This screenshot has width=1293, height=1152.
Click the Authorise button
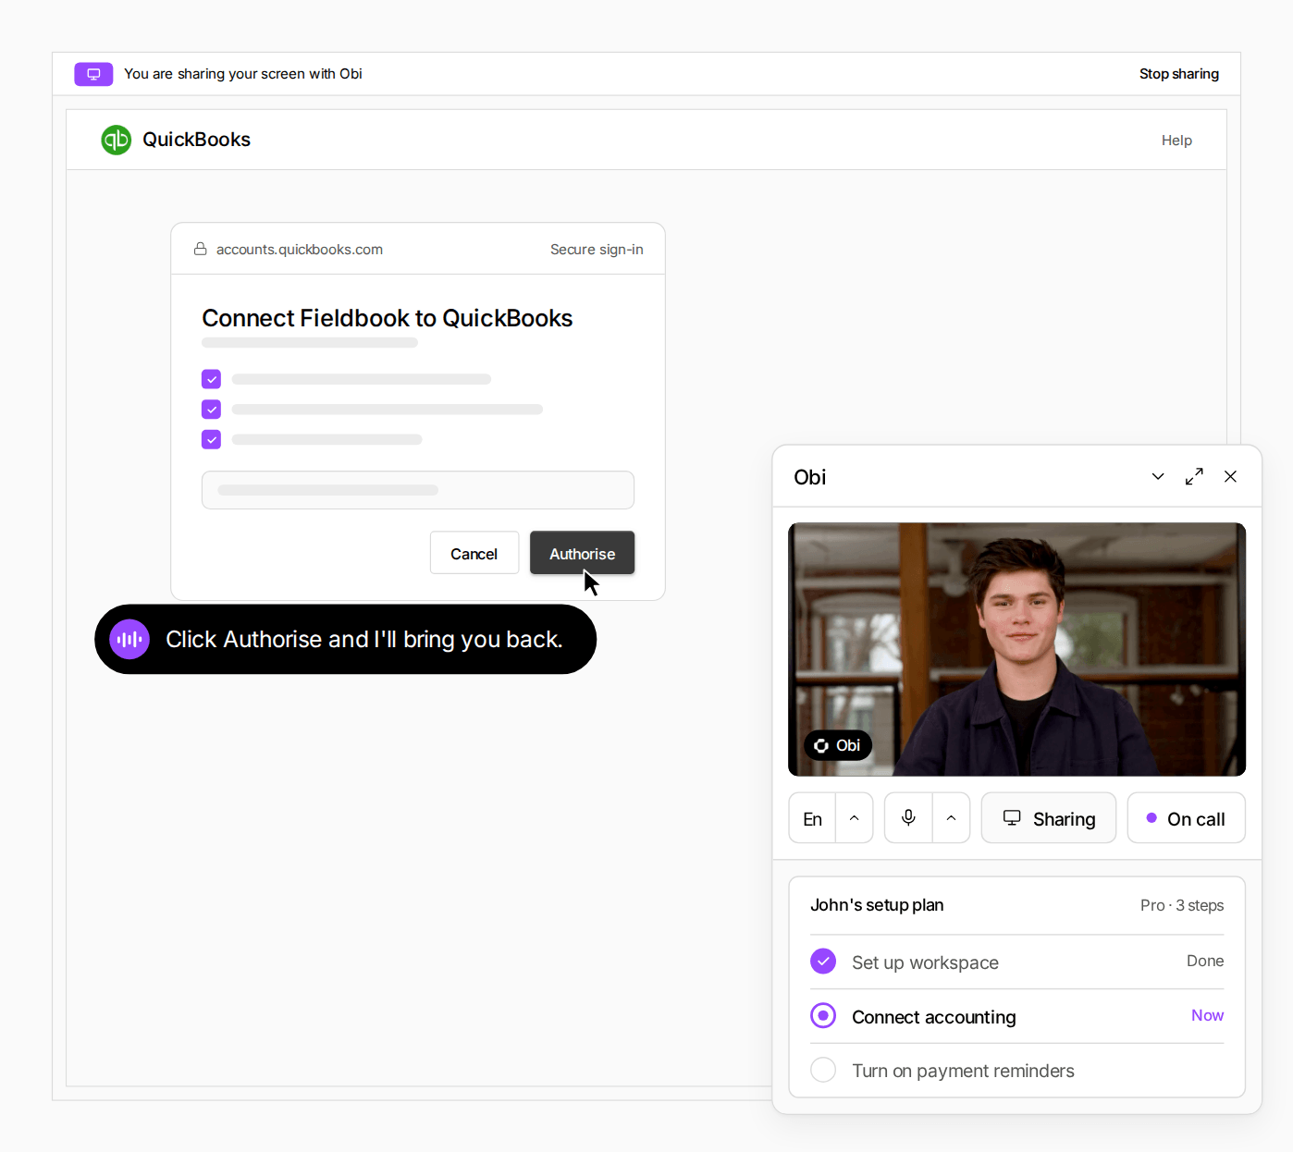(582, 553)
